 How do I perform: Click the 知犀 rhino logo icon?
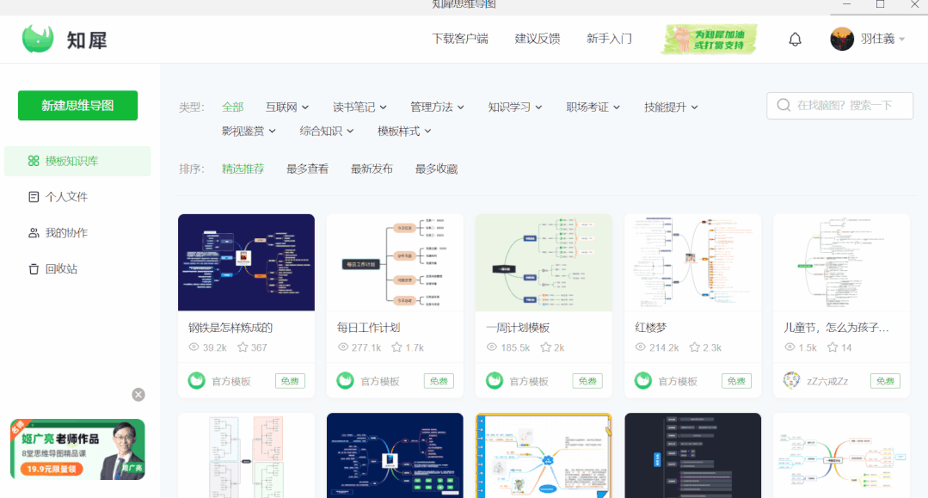38,39
